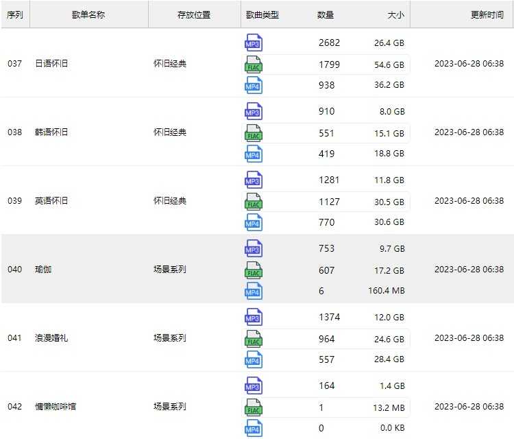Click the MP3 icon in 瑜伽 row
This screenshot has height=439, width=514.
point(254,248)
